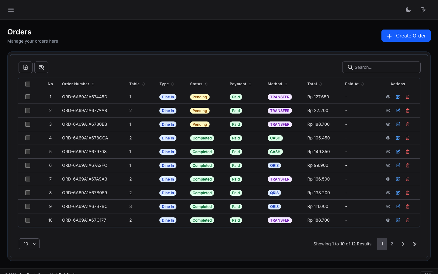
Task: Delete order ORD-6A69A1A677AA8
Action: pyautogui.click(x=408, y=111)
